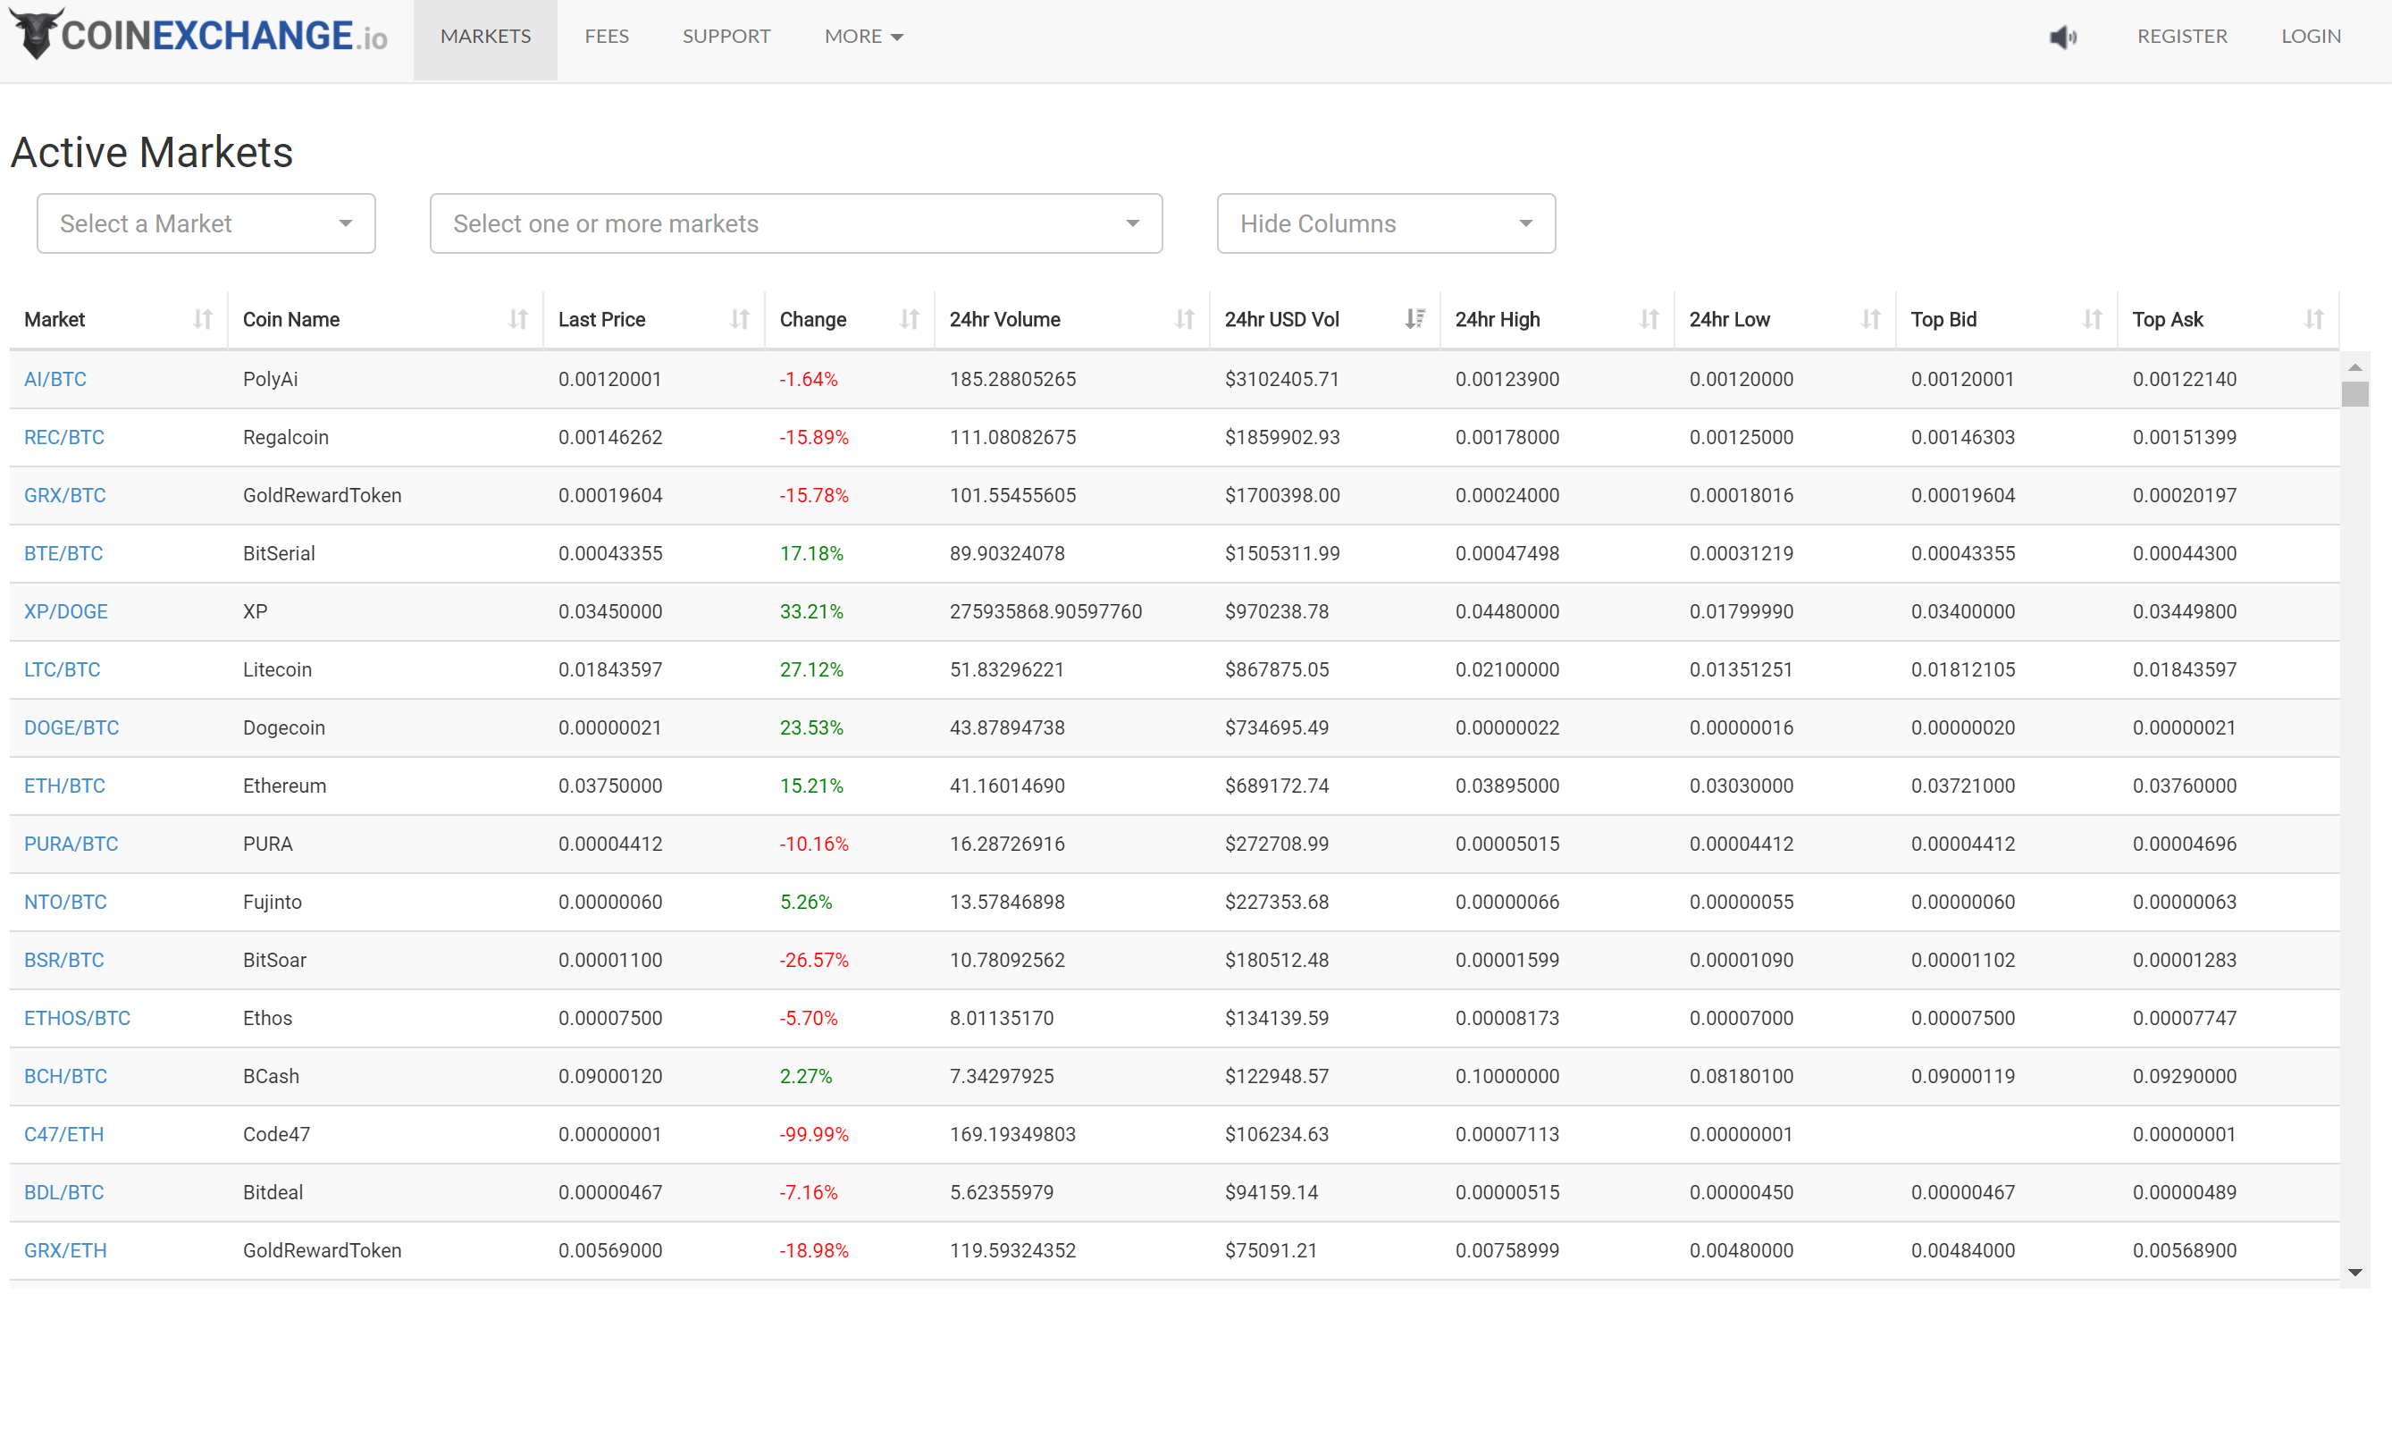Sort by Coin Name column arrows
Screen dimensions: 2392x1429
[518, 319]
